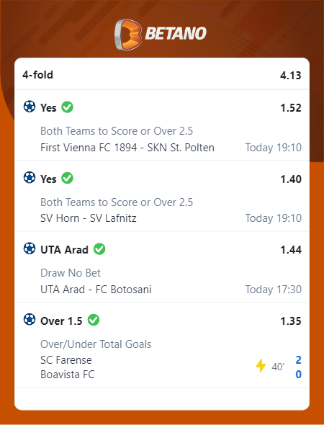Click the soccer ball icon beside UTA Arad
This screenshot has height=425, width=324.
click(x=30, y=249)
